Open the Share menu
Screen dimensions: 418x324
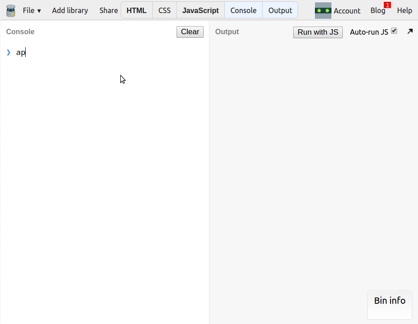(109, 10)
